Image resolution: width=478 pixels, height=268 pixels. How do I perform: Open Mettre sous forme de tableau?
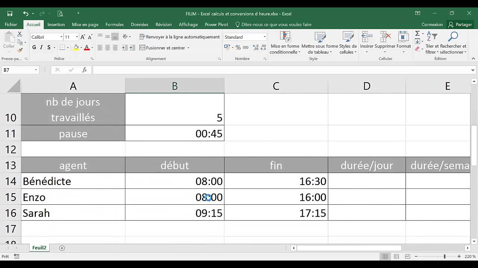[x=320, y=43]
